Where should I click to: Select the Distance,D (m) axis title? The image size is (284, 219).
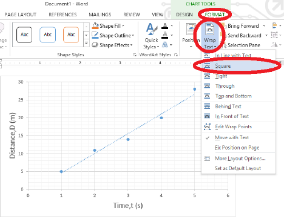13,136
